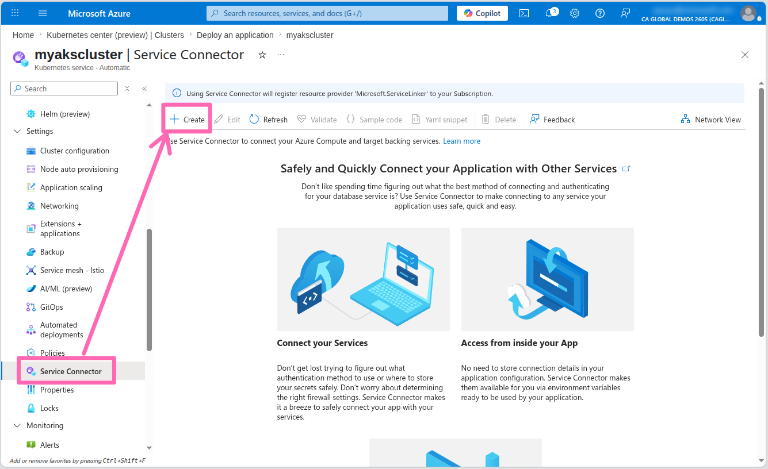Collapse the sidebar menu with double chevron
Screen dimensions: 768x469
(144, 89)
